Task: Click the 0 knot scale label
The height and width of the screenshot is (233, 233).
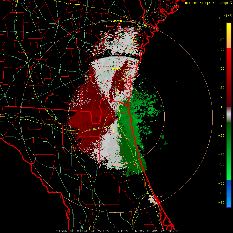Action: pyautogui.click(x=223, y=116)
